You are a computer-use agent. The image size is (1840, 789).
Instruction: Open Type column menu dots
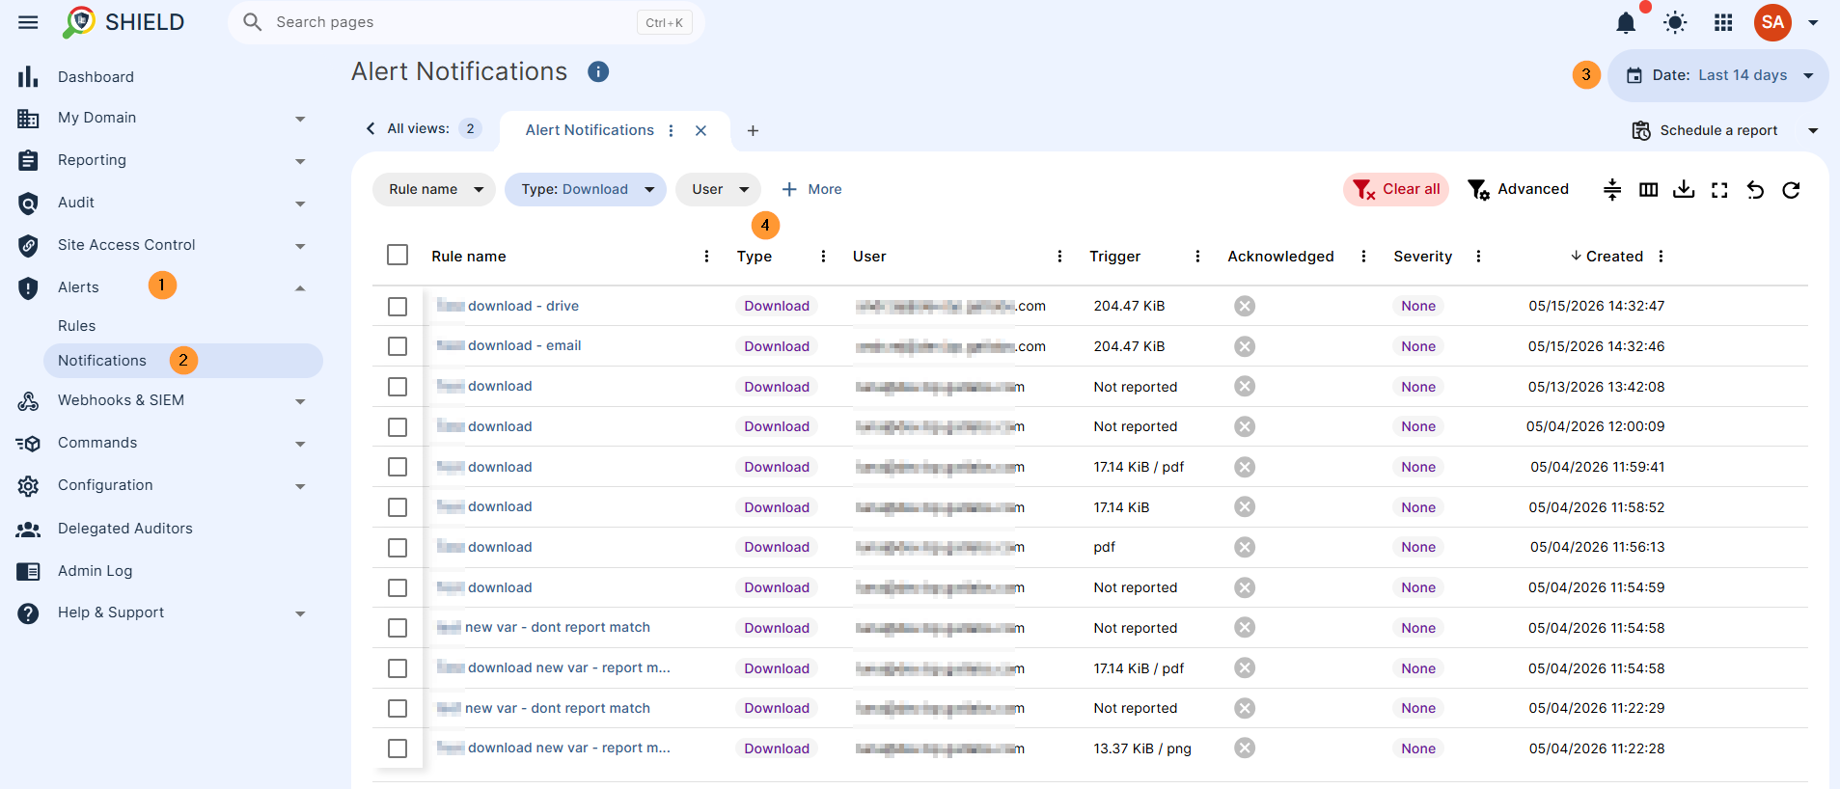(x=823, y=257)
